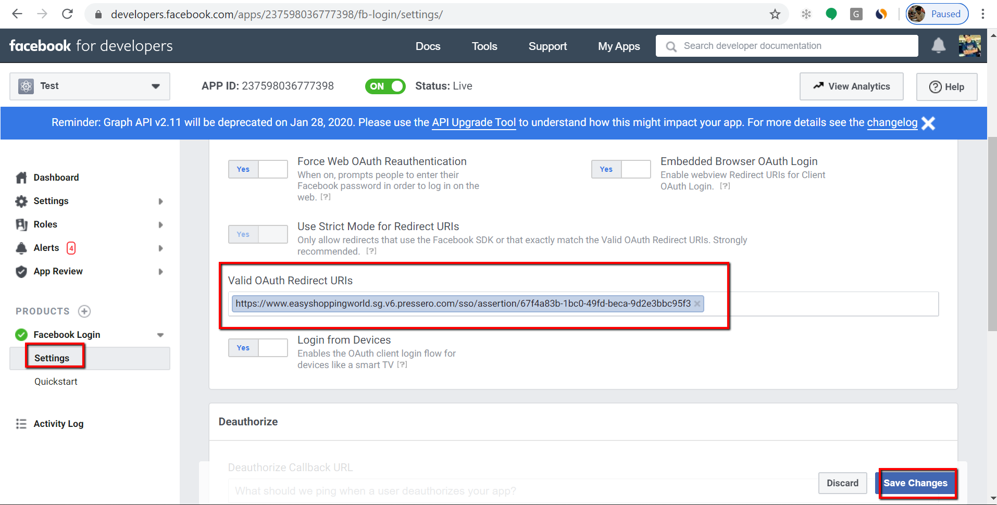
Task: Click in the Search developer documentation field
Action: pyautogui.click(x=787, y=46)
